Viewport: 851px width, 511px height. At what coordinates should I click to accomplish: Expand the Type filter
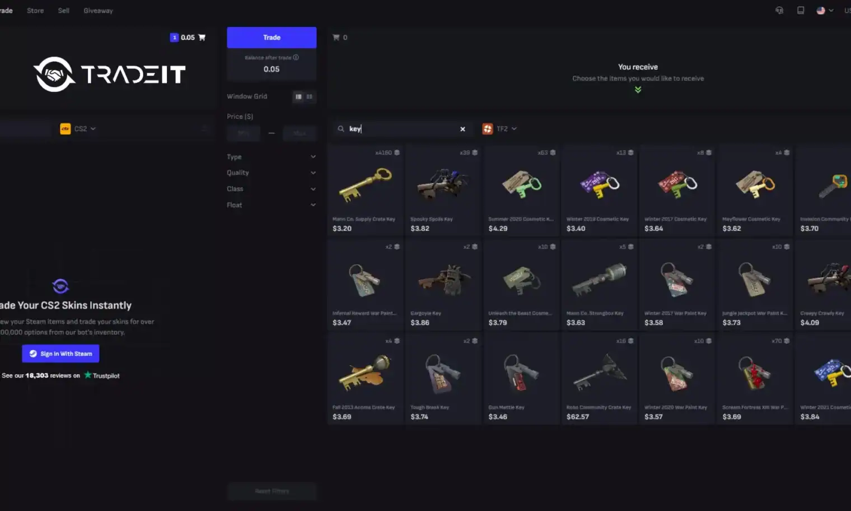click(x=272, y=157)
